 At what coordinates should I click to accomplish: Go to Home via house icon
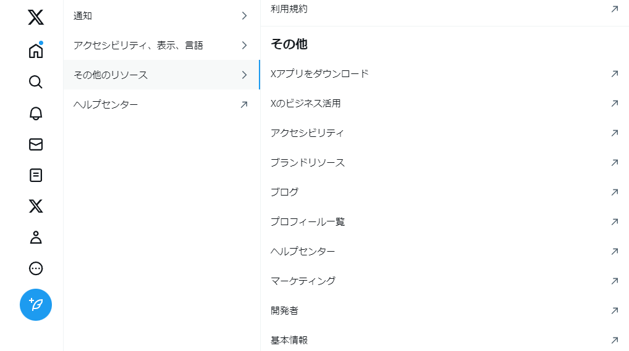tap(36, 51)
